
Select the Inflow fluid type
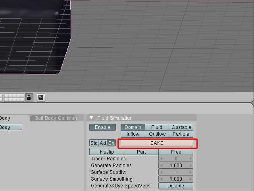click(133, 134)
